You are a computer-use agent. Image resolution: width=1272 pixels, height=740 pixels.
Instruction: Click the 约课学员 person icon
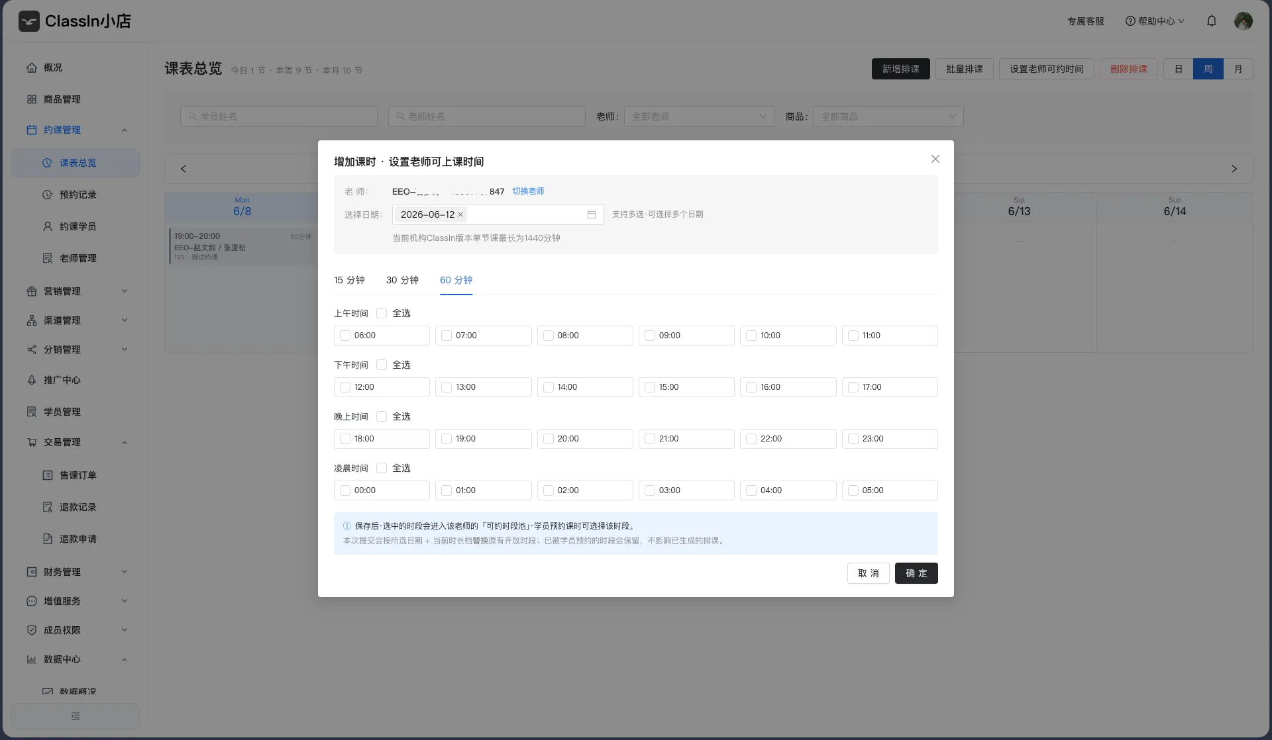pos(48,226)
